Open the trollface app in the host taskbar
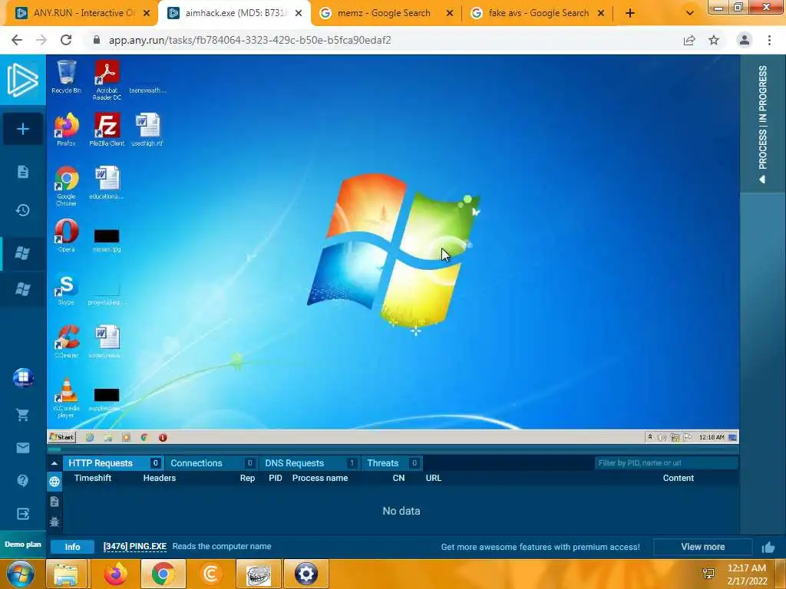 tap(259, 574)
